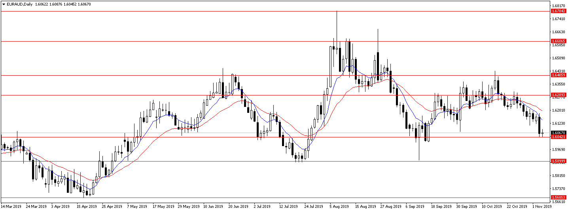
Task: Click the black 1.60670 current price tag
Action: [x=559, y=133]
